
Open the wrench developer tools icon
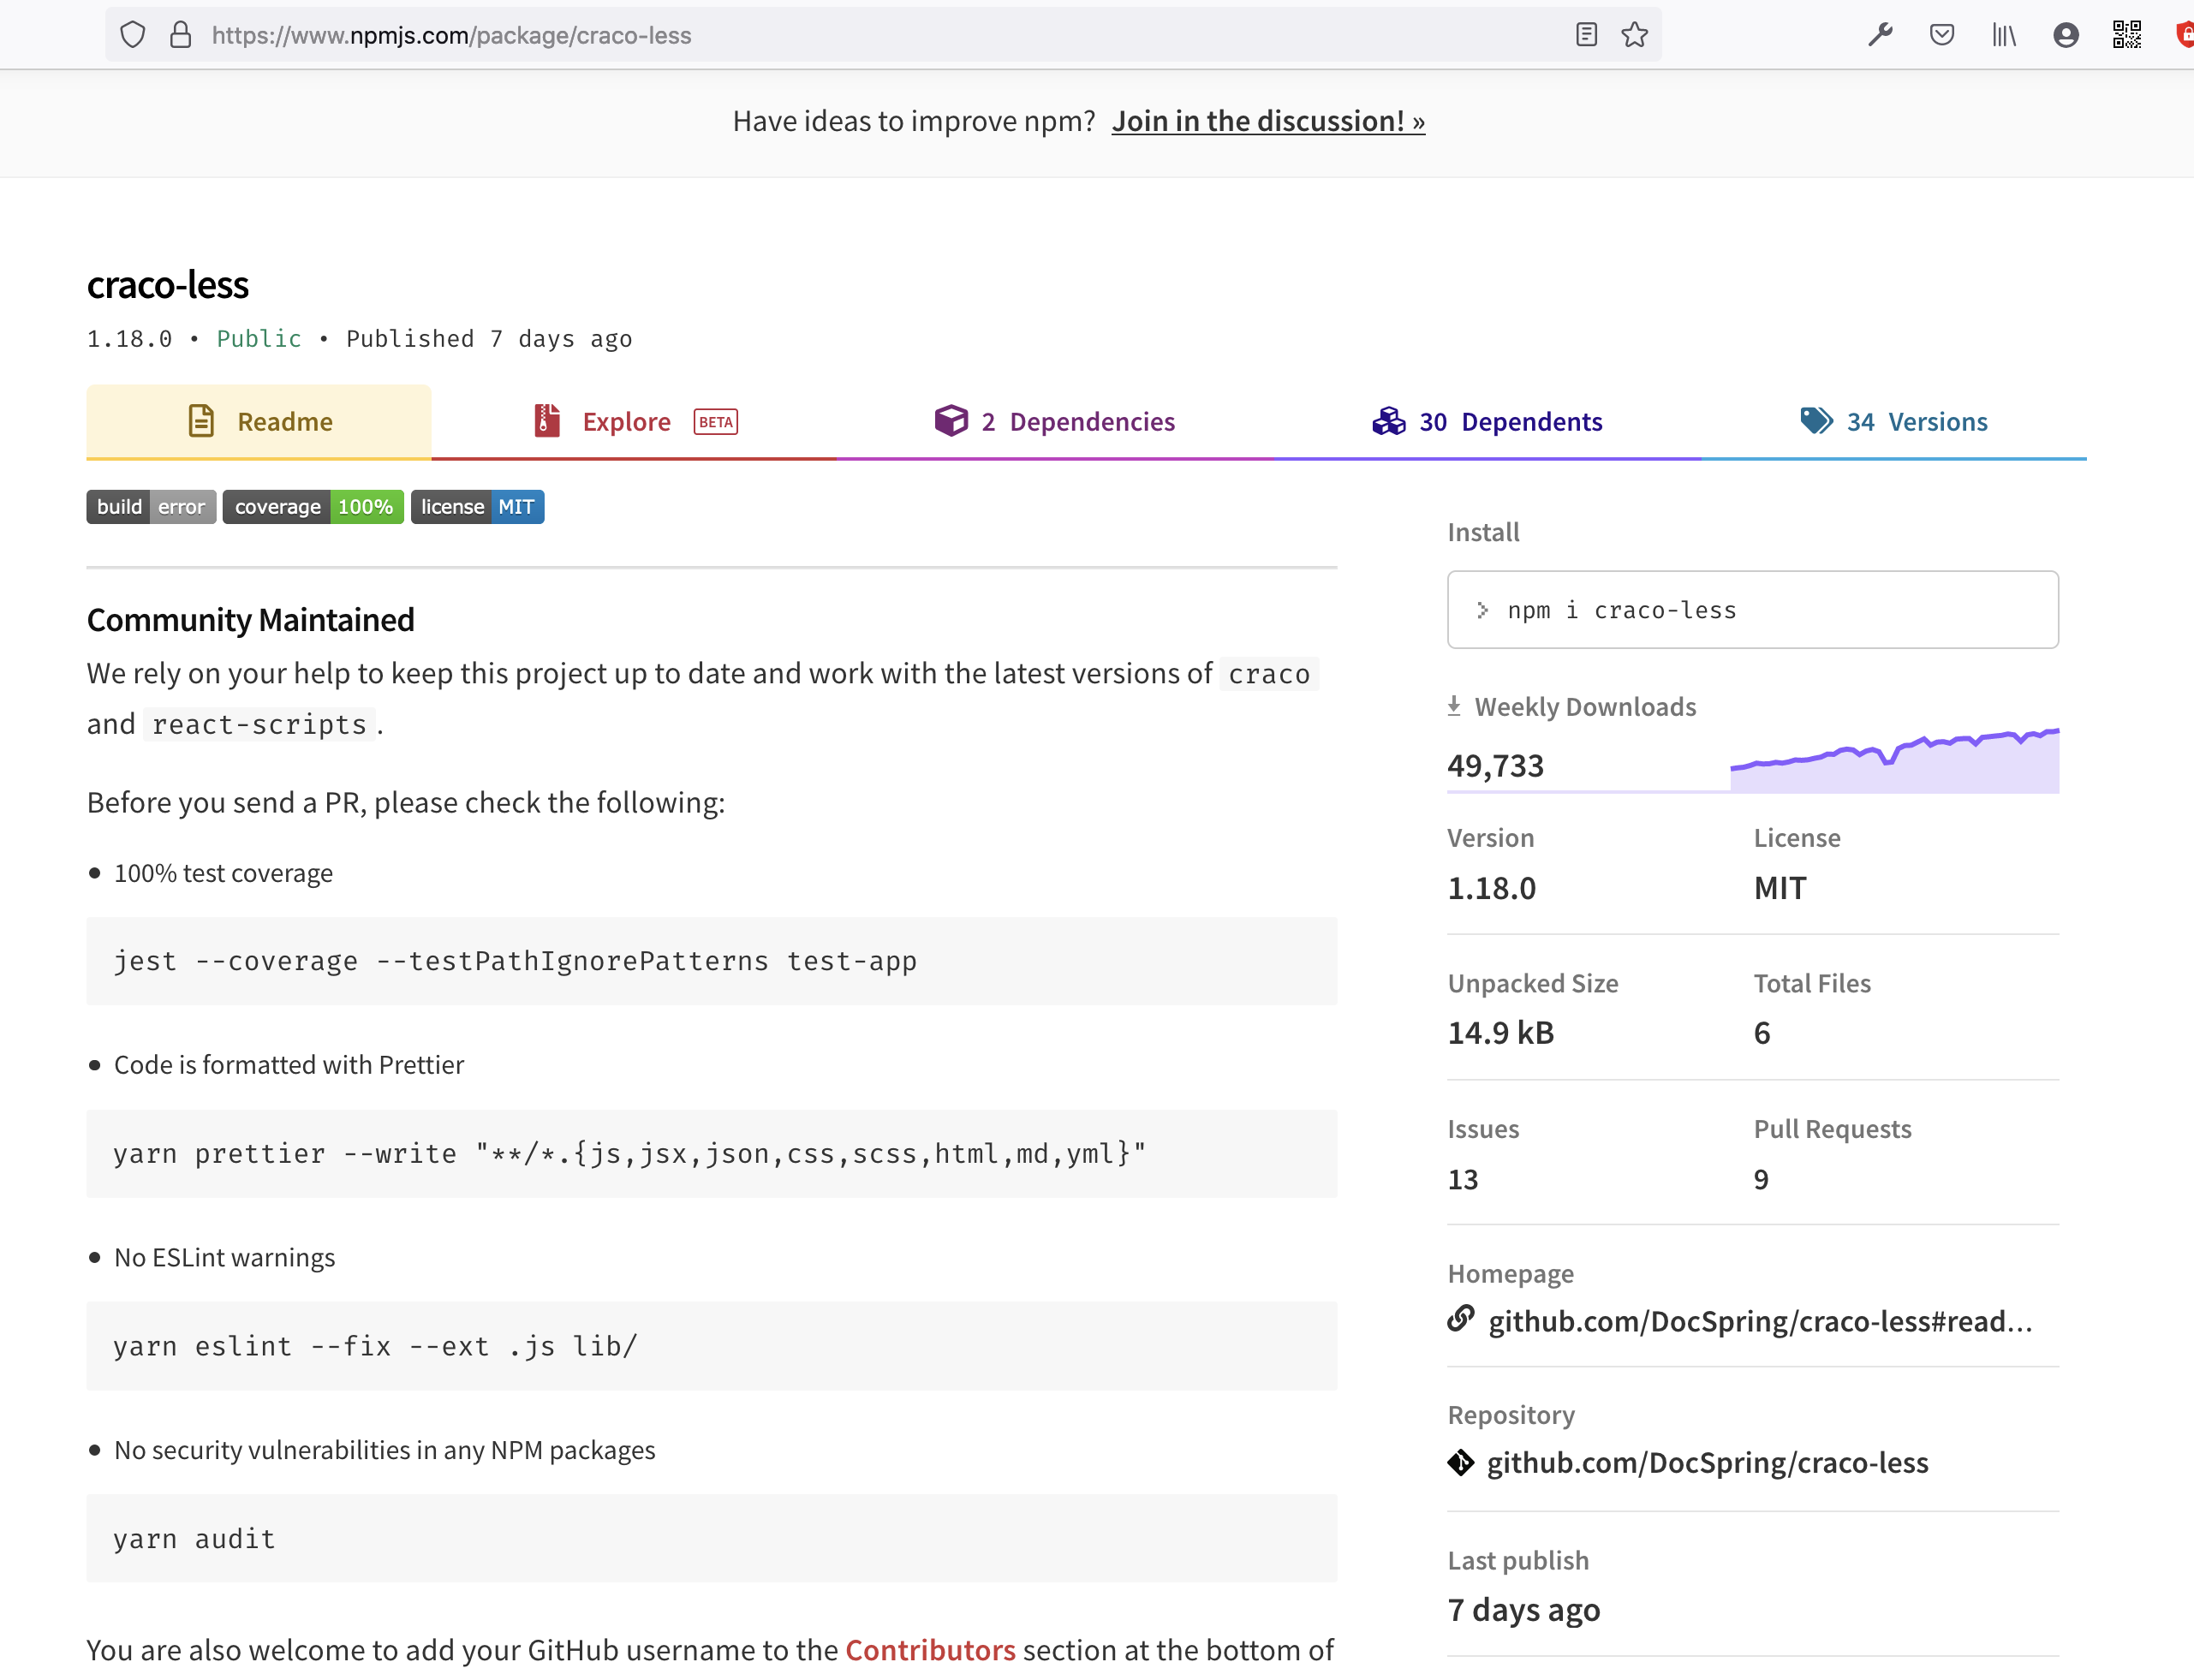(x=1880, y=35)
